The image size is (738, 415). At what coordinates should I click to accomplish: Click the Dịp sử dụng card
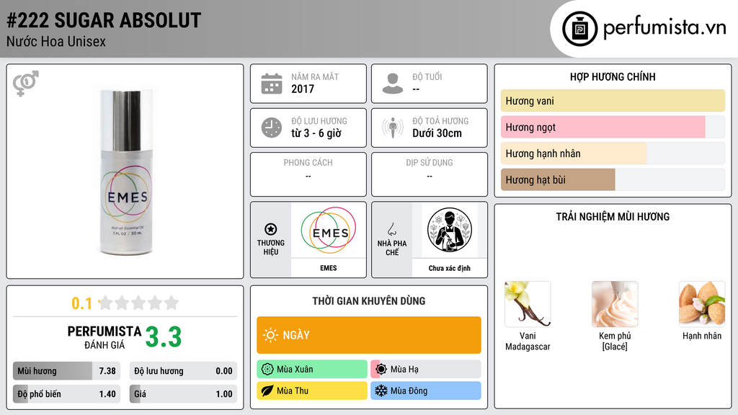(x=430, y=174)
